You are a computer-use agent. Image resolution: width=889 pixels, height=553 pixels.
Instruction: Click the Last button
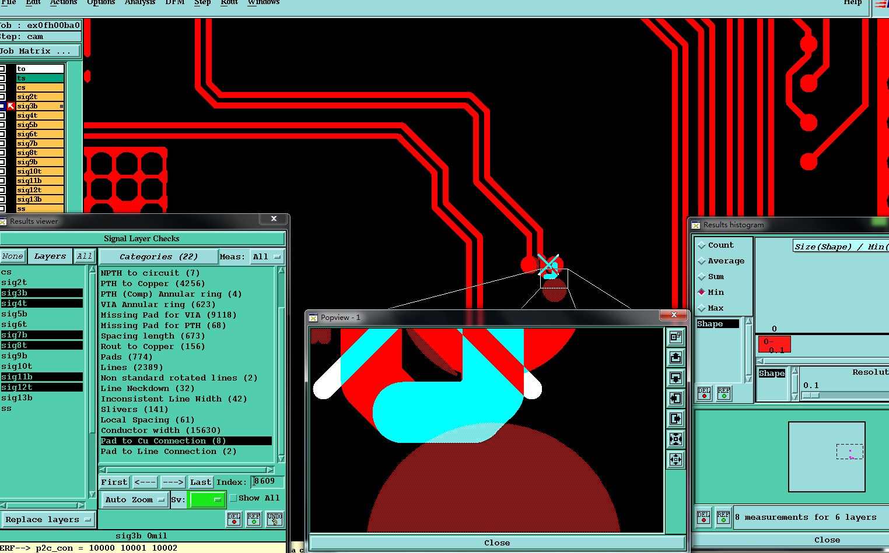201,482
